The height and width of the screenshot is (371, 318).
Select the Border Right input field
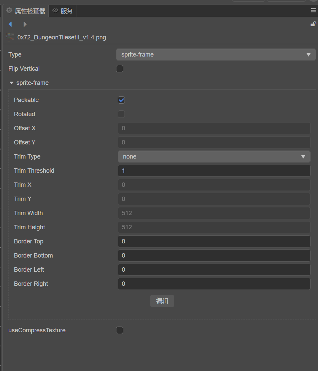214,284
